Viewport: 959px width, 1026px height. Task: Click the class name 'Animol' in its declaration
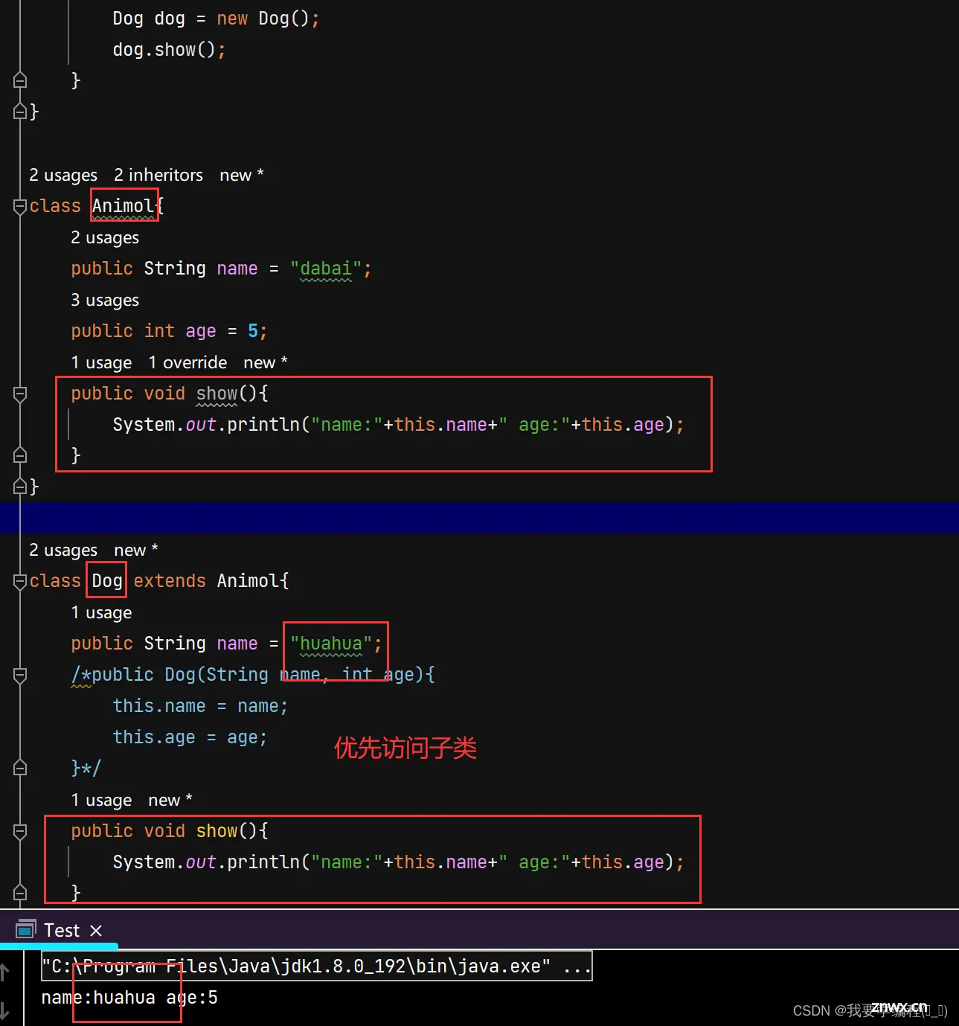[123, 206]
